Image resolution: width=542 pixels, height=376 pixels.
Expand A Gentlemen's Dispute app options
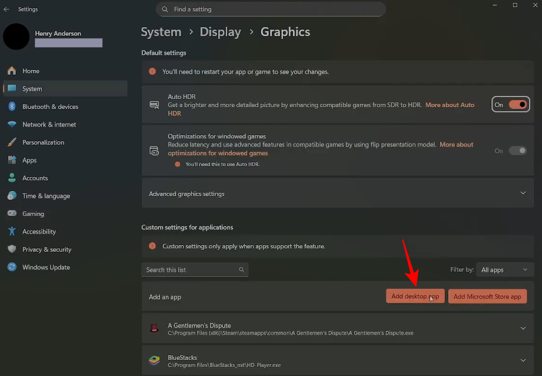click(x=523, y=328)
